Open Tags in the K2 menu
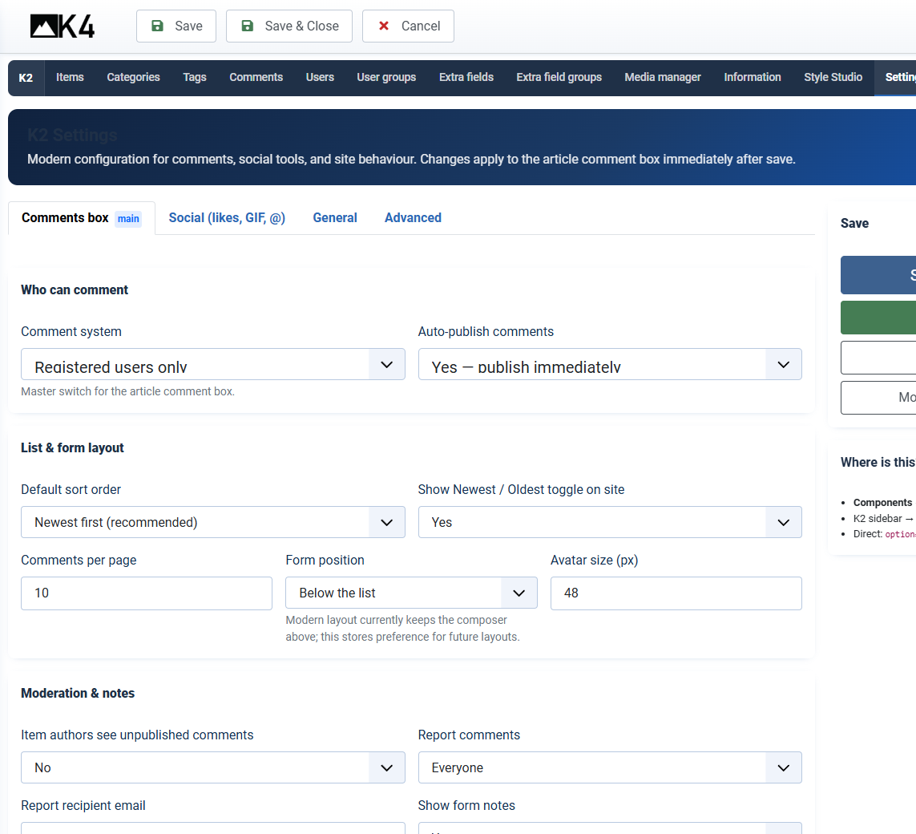This screenshot has width=916, height=834. (195, 77)
